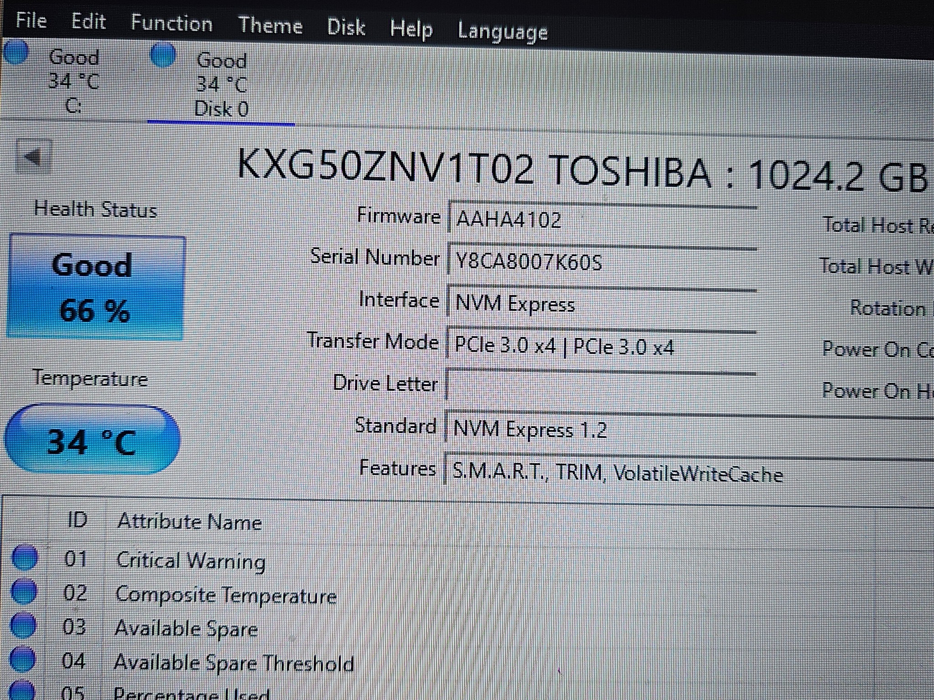Viewport: 934px width, 700px height.
Task: Select the C: drive tab
Action: (x=73, y=81)
